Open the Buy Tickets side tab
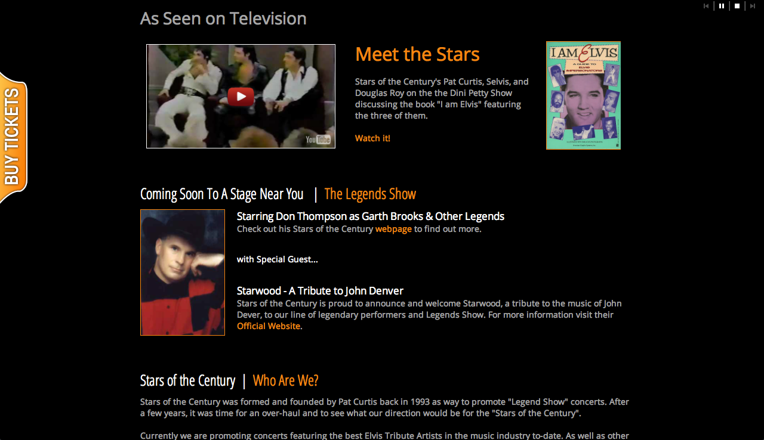The height and width of the screenshot is (440, 764). [x=14, y=138]
